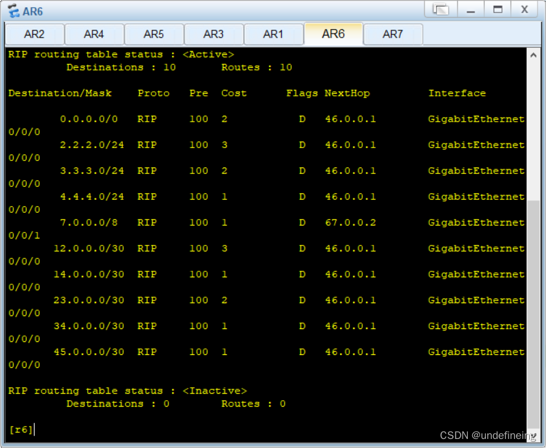Click the Flags column header
The width and height of the screenshot is (546, 448).
coord(302,93)
